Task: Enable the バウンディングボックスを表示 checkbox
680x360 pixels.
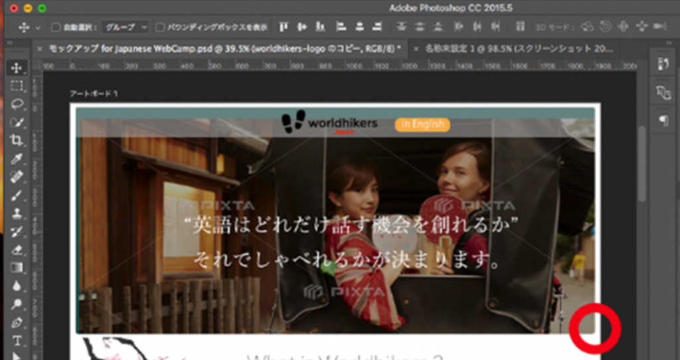Action: pos(159,27)
